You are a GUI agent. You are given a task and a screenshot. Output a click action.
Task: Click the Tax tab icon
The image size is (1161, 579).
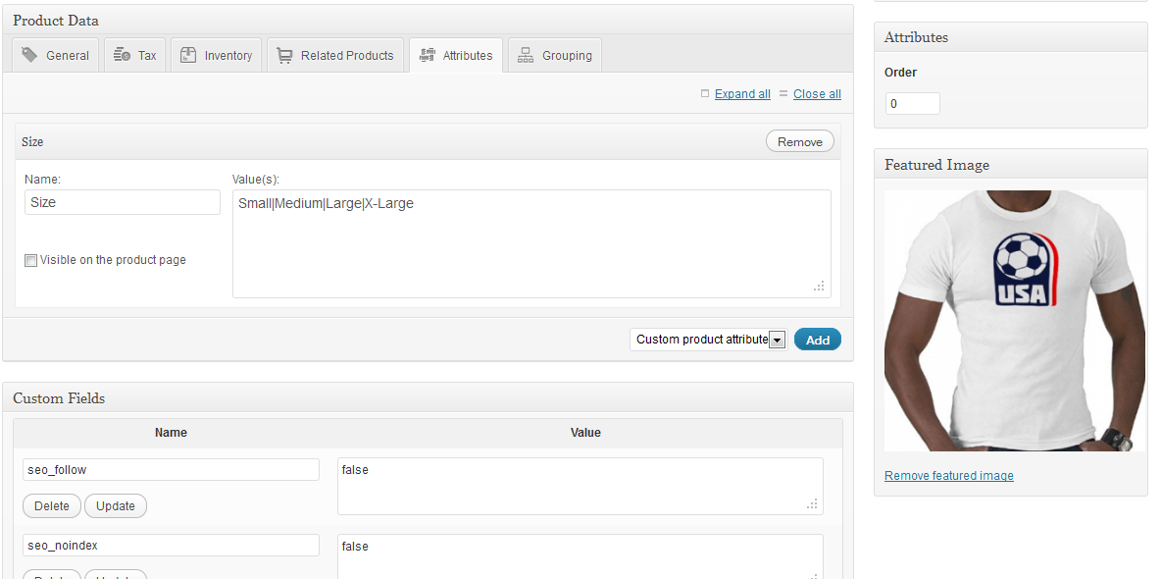click(122, 55)
